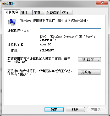Click the greyed-out 应用 button
110x116 pixels.
[96, 110]
